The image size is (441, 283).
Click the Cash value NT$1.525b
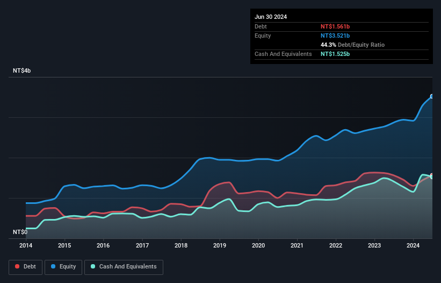pyautogui.click(x=335, y=54)
